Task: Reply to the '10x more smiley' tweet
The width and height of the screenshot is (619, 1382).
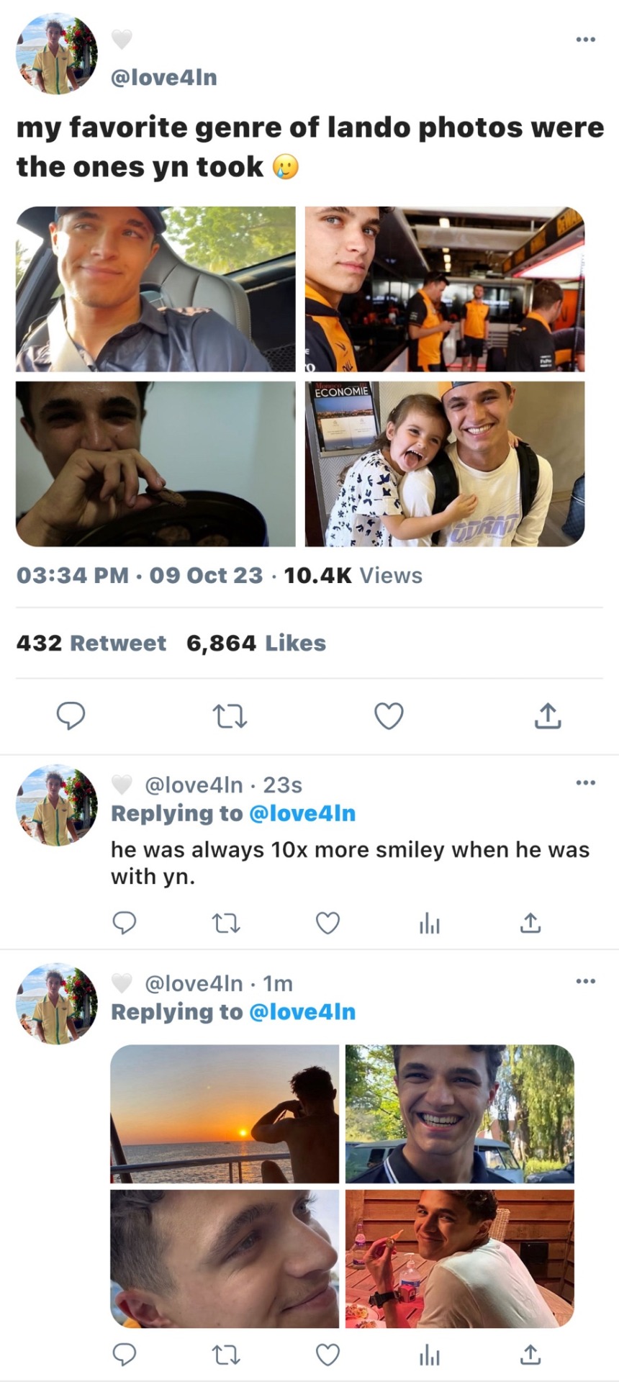Action: pos(125,923)
